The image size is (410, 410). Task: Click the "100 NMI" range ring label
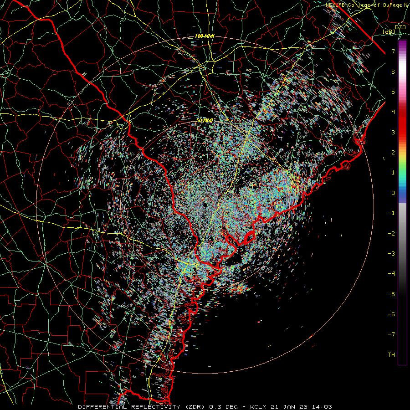(x=205, y=36)
